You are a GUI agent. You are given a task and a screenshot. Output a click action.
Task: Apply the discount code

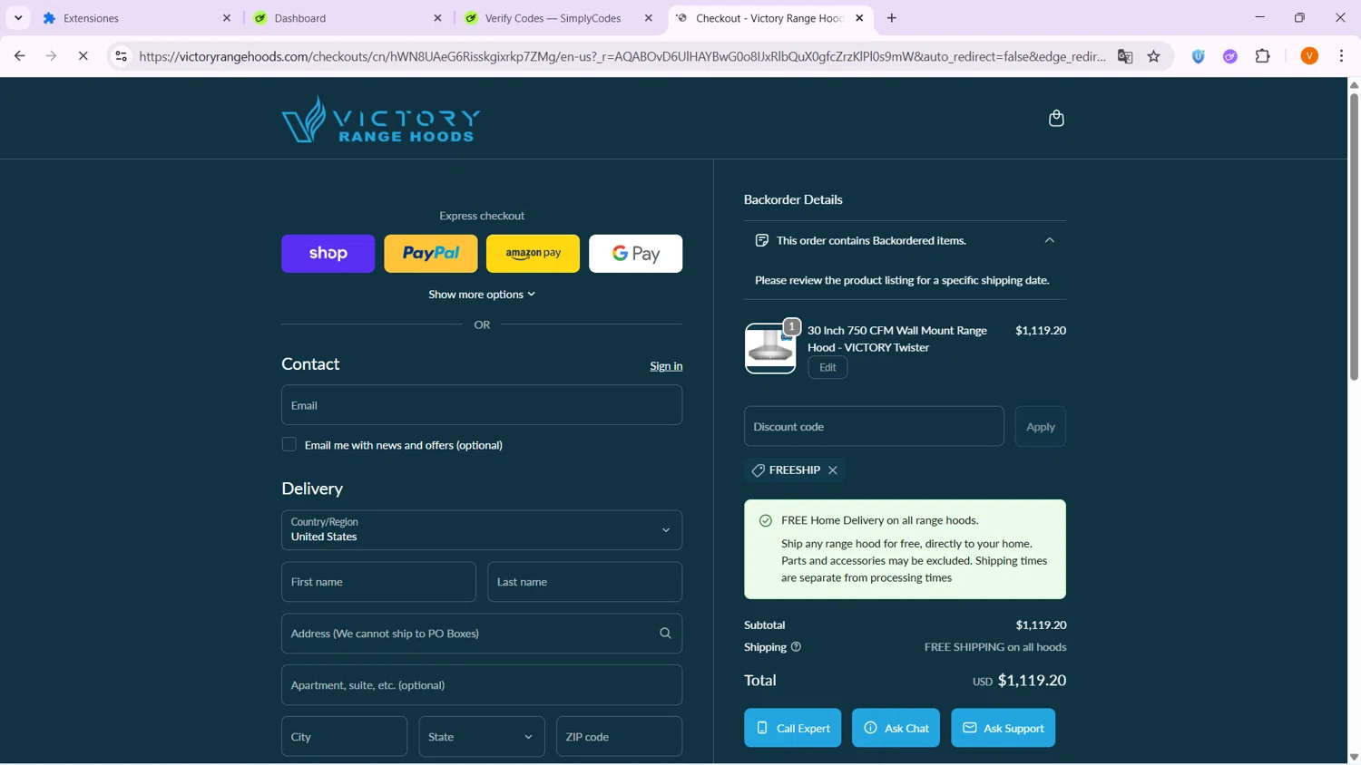click(1040, 427)
